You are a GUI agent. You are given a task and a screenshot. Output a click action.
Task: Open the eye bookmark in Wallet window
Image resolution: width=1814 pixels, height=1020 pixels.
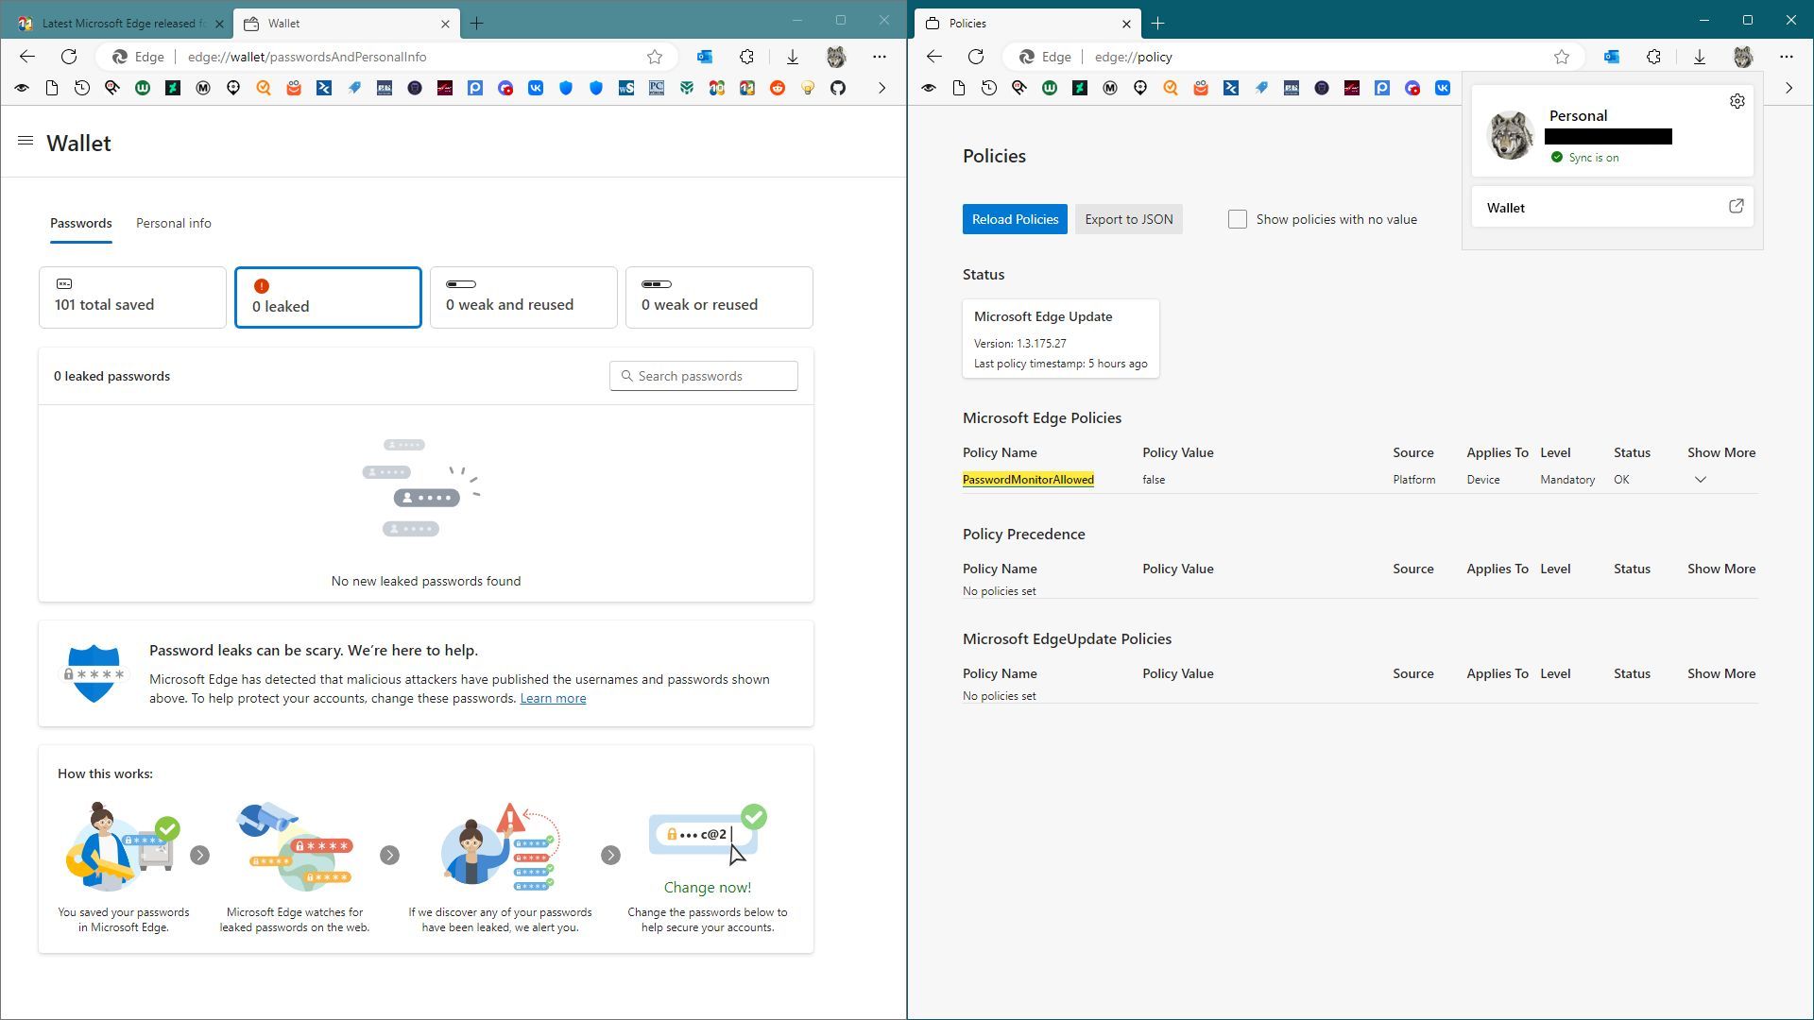point(22,88)
